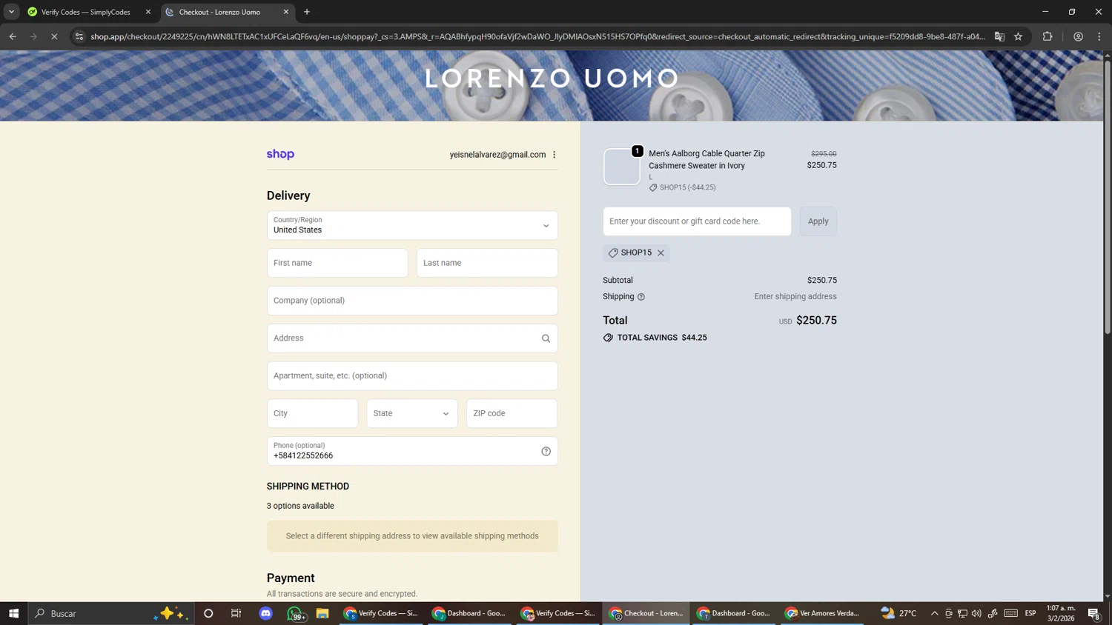Screen dimensions: 1112x625
Task: Go back in browser history
Action: pos(13,36)
